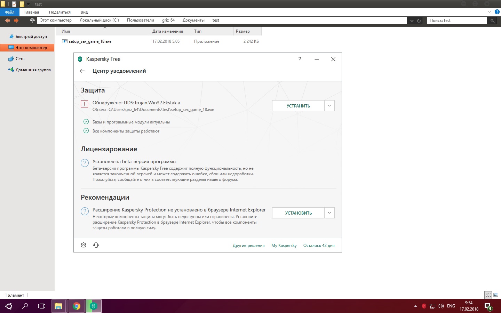Open Kaspersky help question mark
This screenshot has width=501, height=313.
(300, 59)
